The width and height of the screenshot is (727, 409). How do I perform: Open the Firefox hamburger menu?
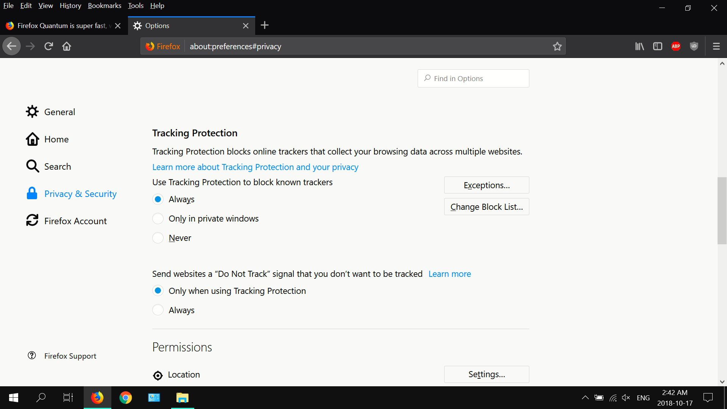[716, 46]
